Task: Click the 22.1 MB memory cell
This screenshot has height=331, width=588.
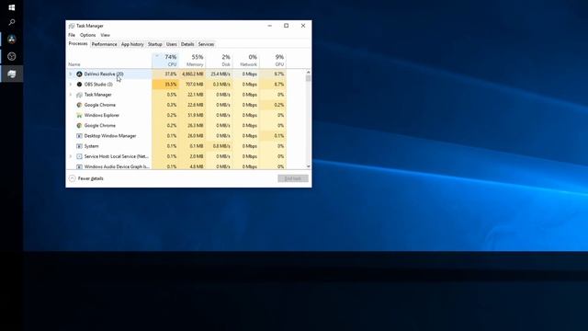Action: (x=192, y=95)
